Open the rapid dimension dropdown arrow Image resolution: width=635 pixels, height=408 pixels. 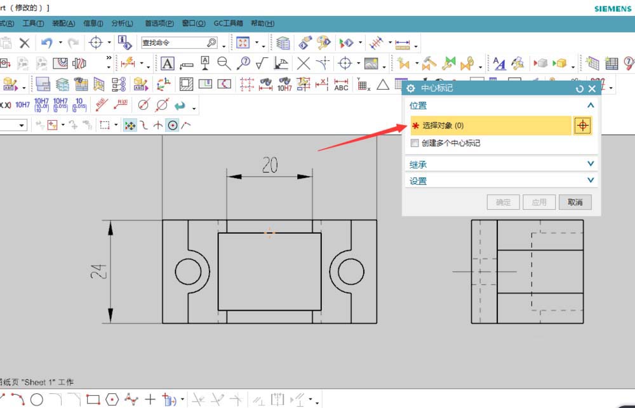click(x=142, y=64)
